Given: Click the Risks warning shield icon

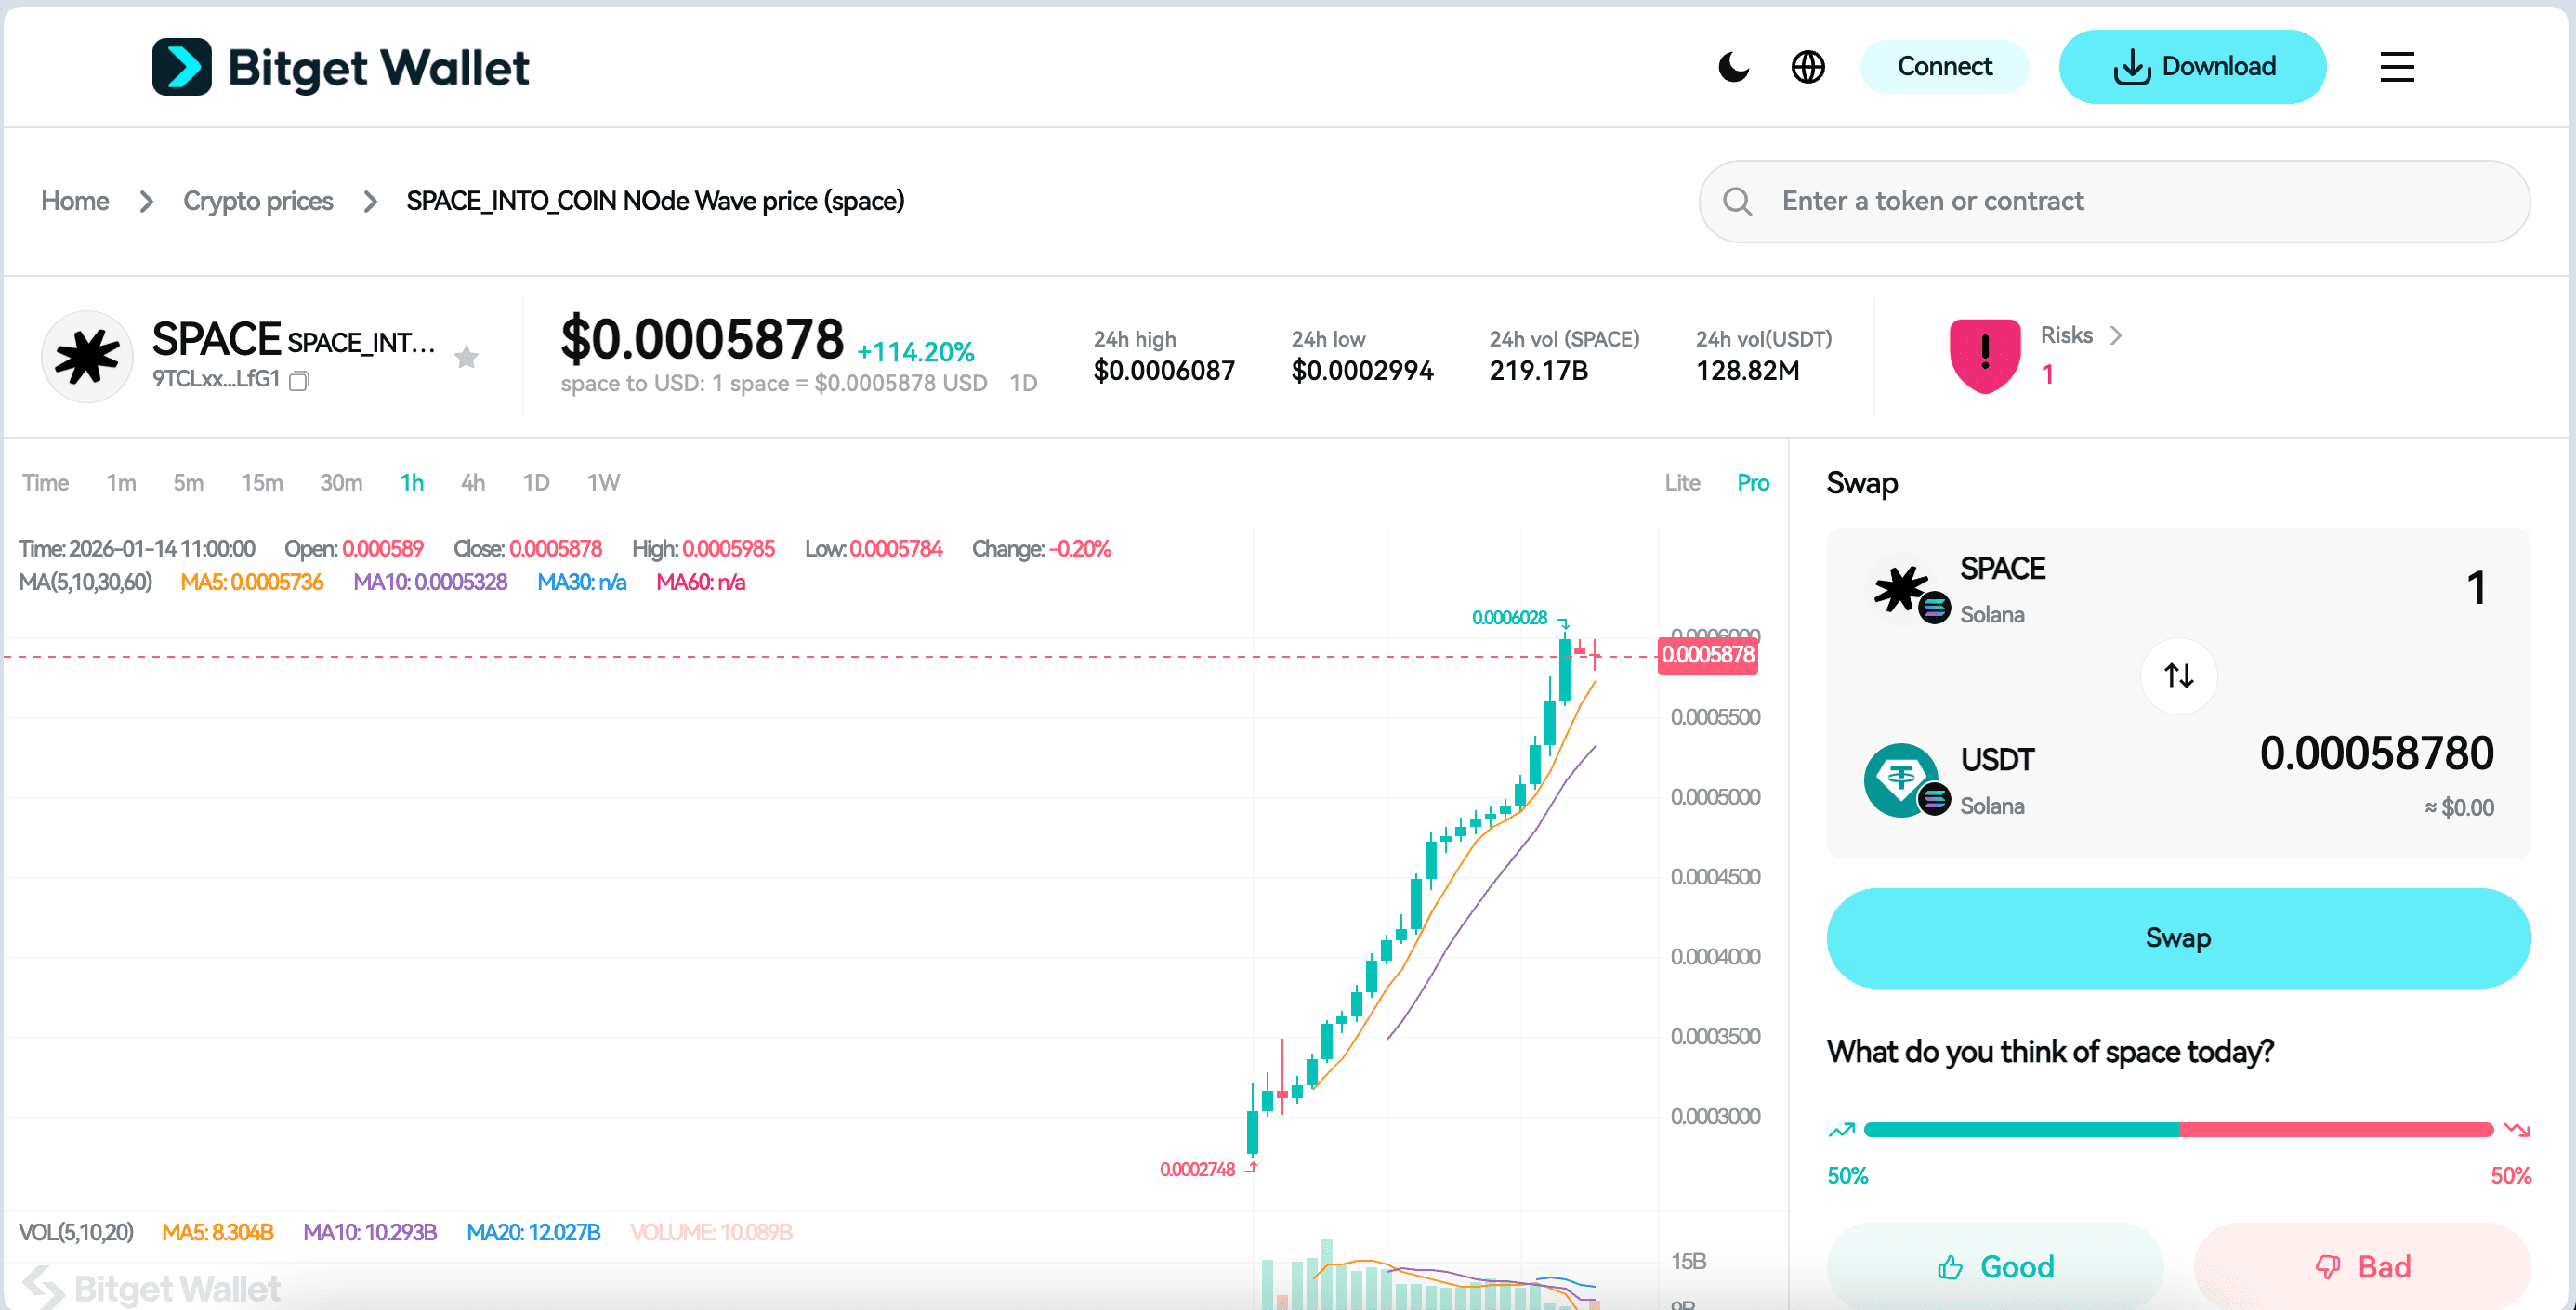Looking at the screenshot, I should pos(1985,355).
